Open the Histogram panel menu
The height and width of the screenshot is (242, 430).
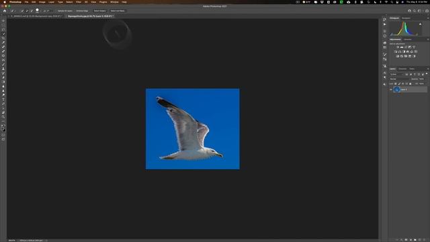428,18
